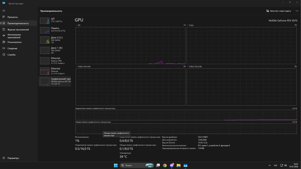Click the 0,5/16,0 ГБ memory value
The width and height of the screenshot is (301, 169).
tap(82, 149)
